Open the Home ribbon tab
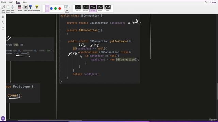Image resolution: width=218 pixels, height=122 pixels. coord(3,2)
